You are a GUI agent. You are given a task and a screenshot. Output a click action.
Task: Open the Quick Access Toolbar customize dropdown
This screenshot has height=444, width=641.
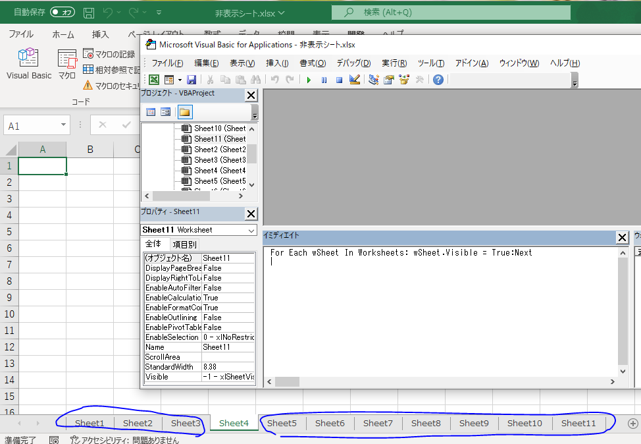click(159, 13)
